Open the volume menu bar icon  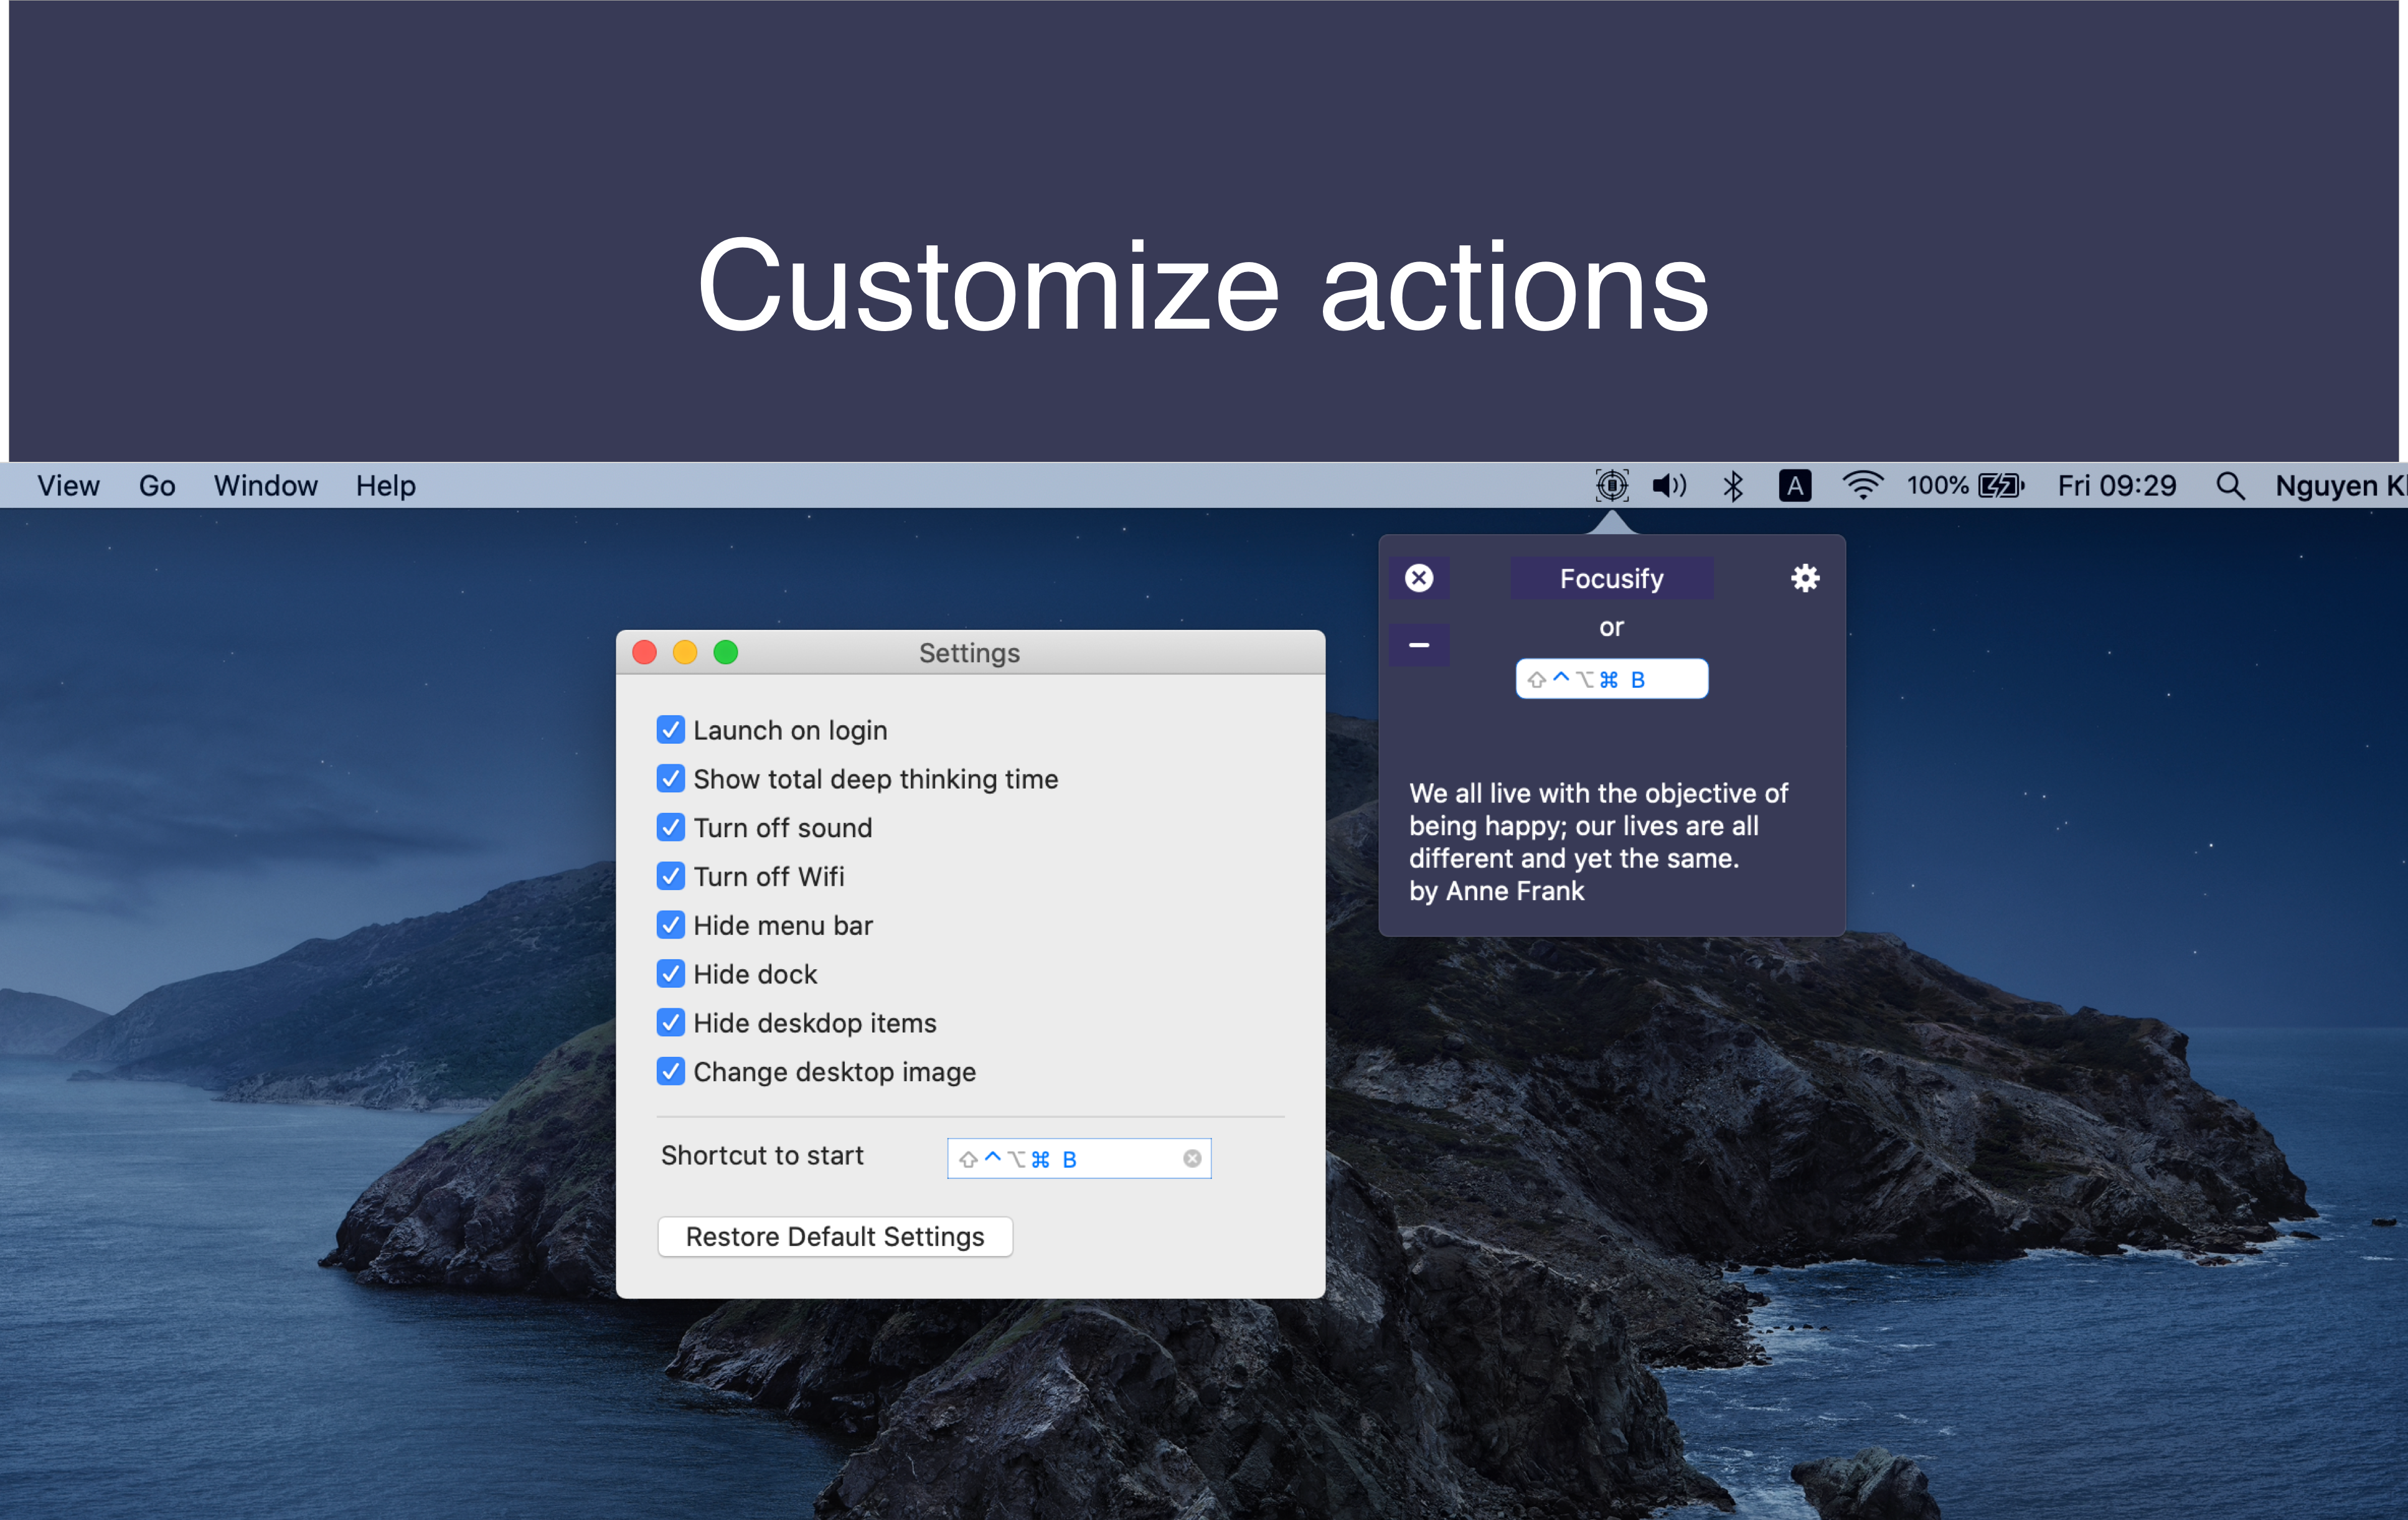[1668, 486]
